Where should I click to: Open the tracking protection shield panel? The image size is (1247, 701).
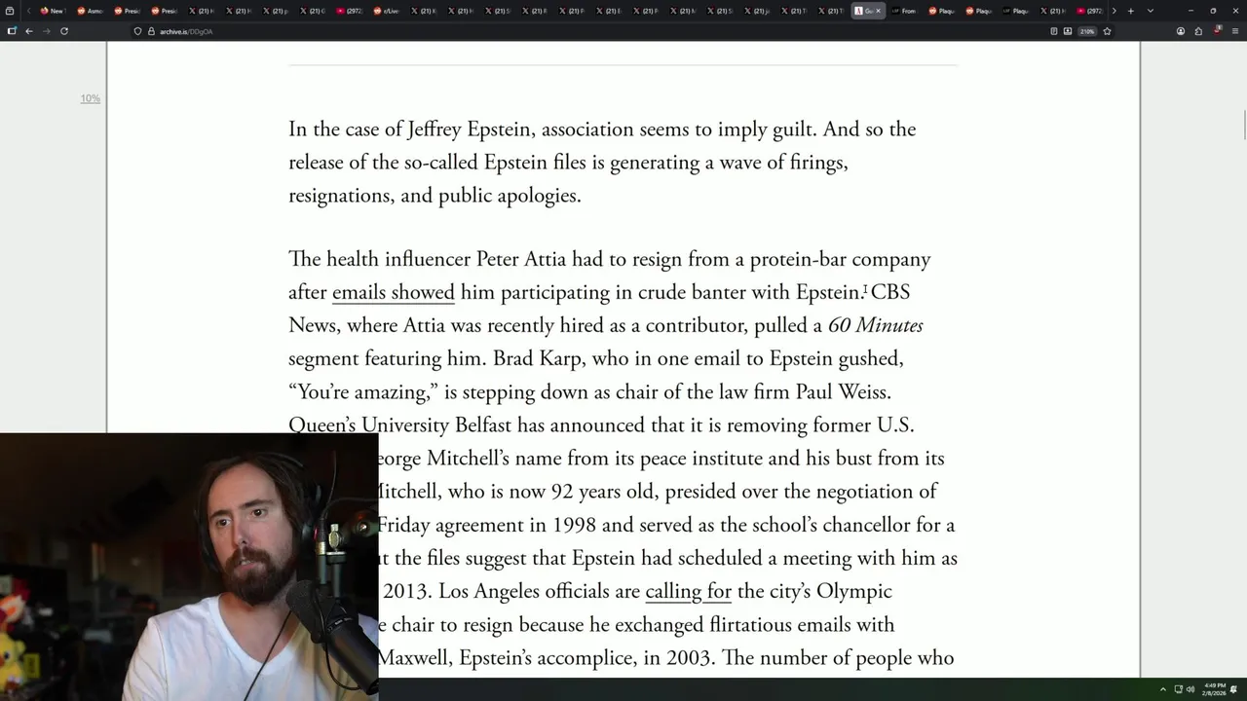(x=137, y=31)
